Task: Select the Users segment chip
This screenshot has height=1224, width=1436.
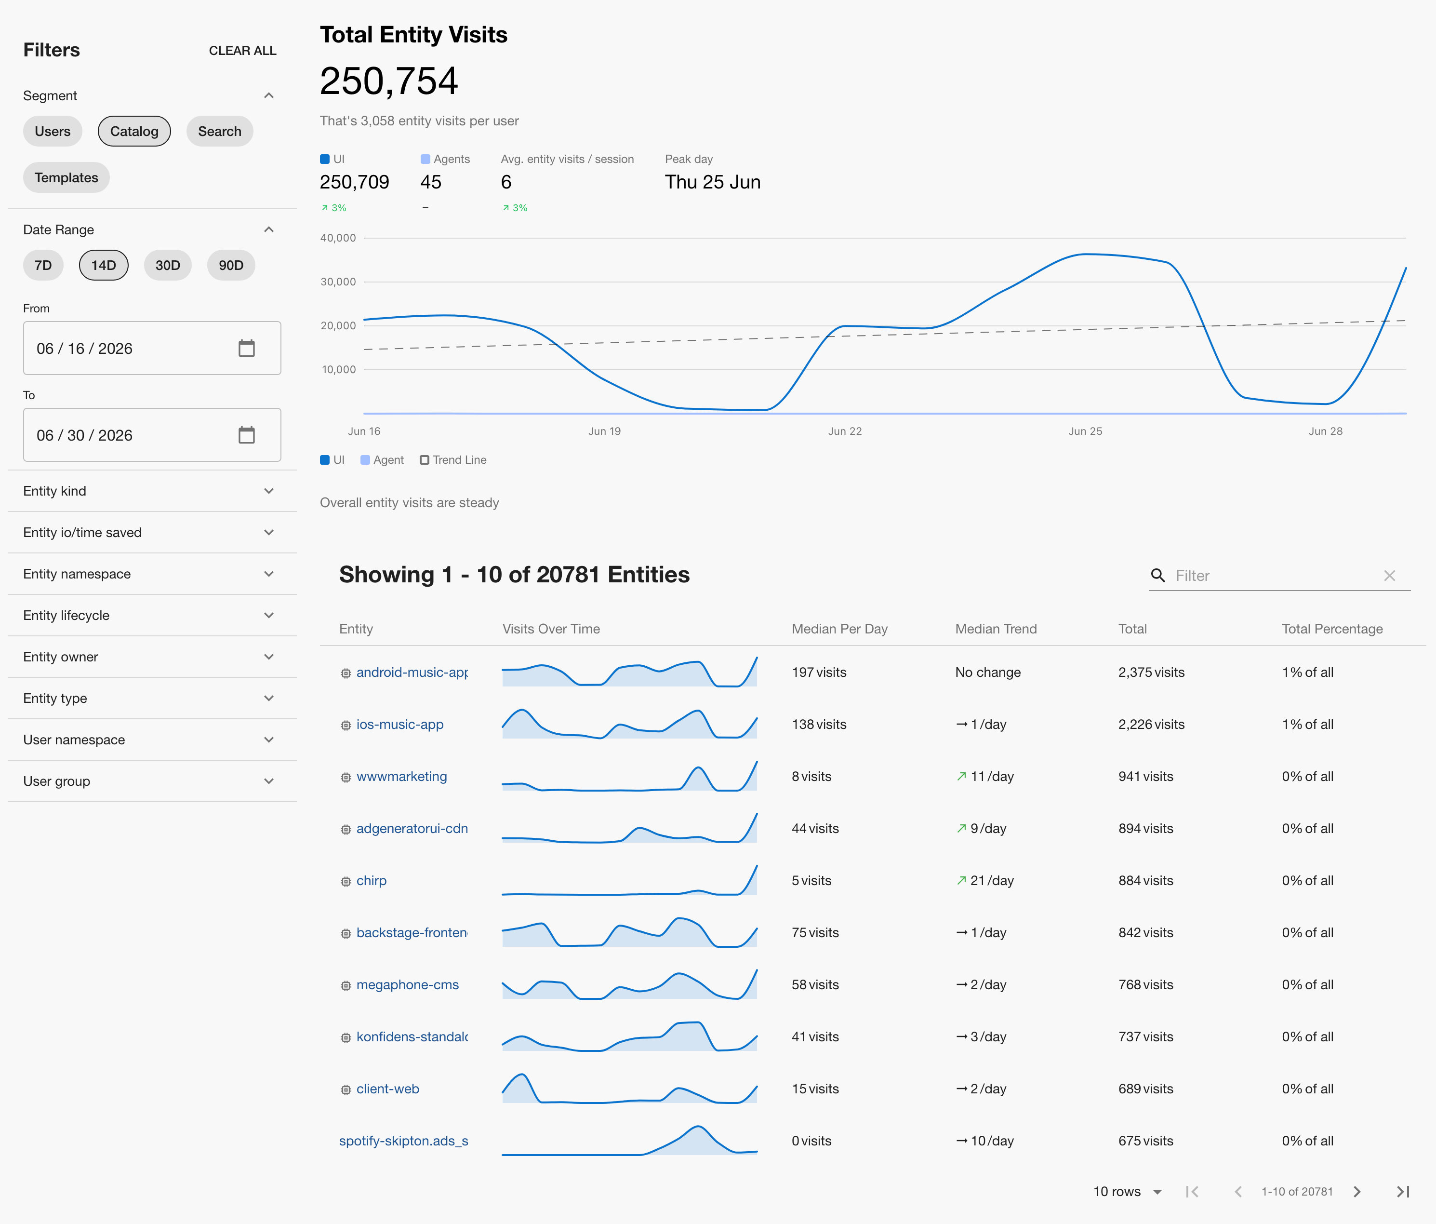Action: tap(53, 131)
